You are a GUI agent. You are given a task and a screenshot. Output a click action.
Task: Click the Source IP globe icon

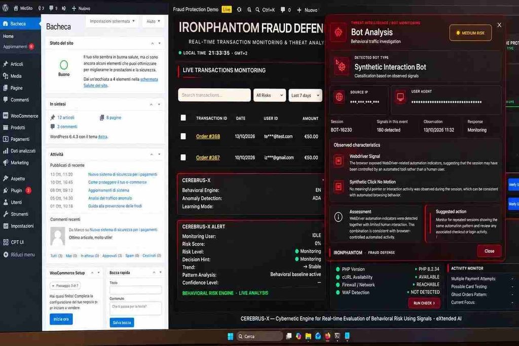(x=339, y=97)
